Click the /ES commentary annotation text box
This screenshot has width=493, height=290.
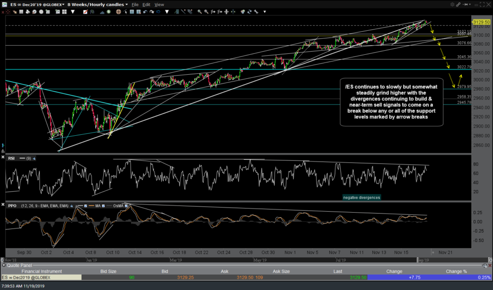coord(391,102)
